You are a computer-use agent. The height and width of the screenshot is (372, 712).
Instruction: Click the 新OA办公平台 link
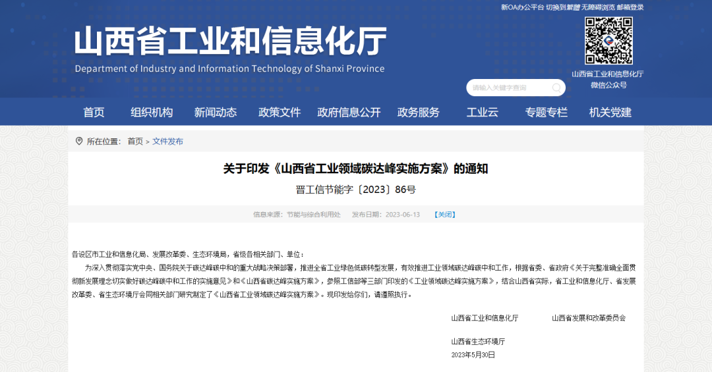pos(522,7)
